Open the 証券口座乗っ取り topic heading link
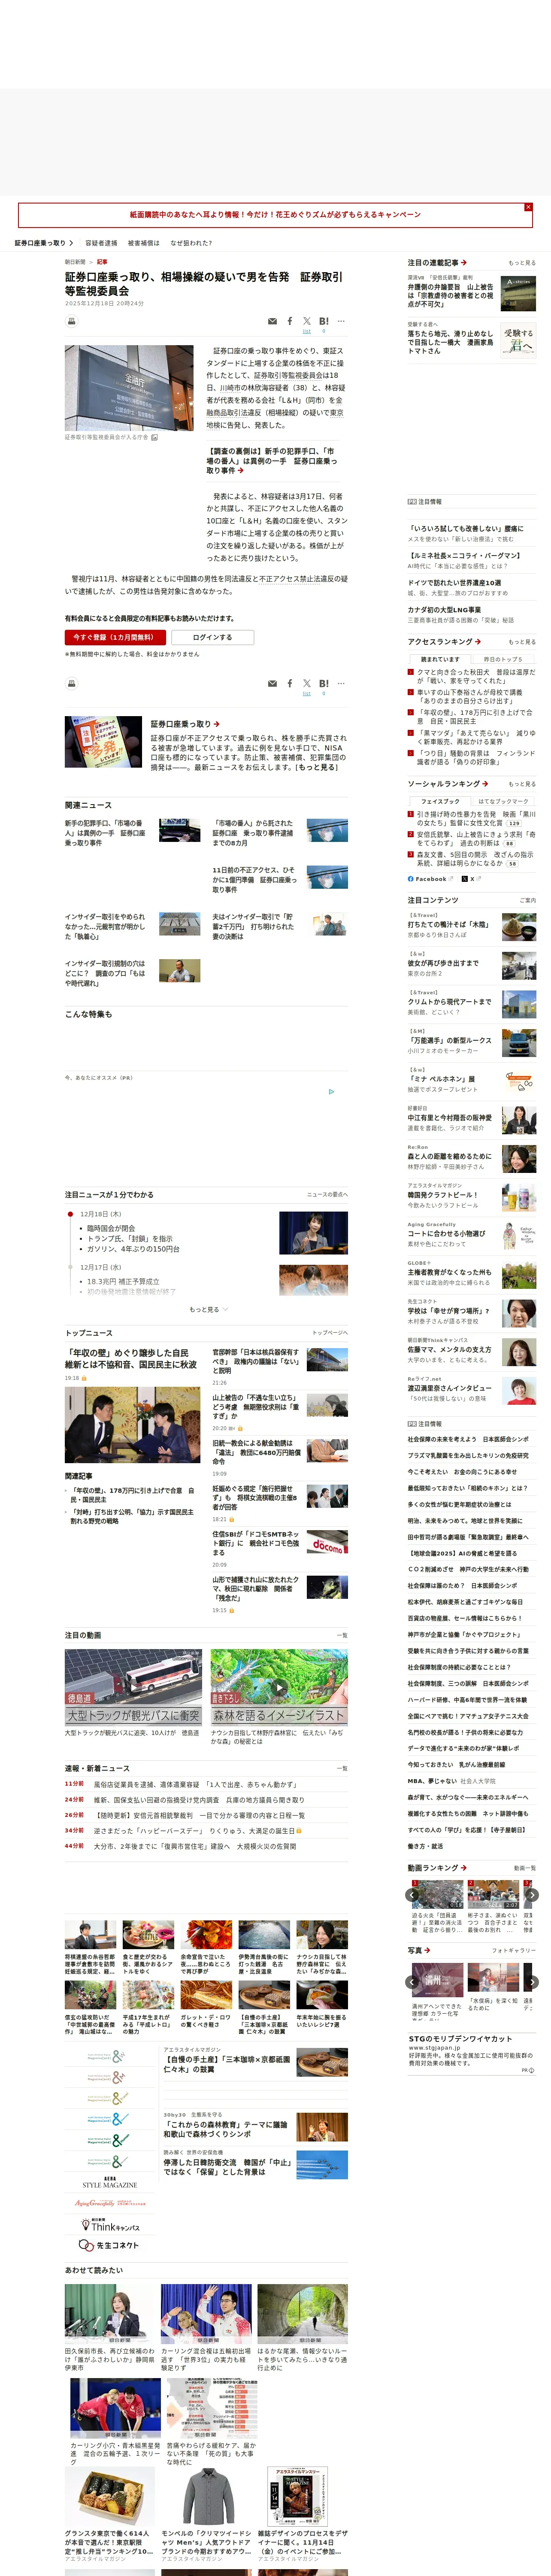The height and width of the screenshot is (2576, 551). point(185,724)
